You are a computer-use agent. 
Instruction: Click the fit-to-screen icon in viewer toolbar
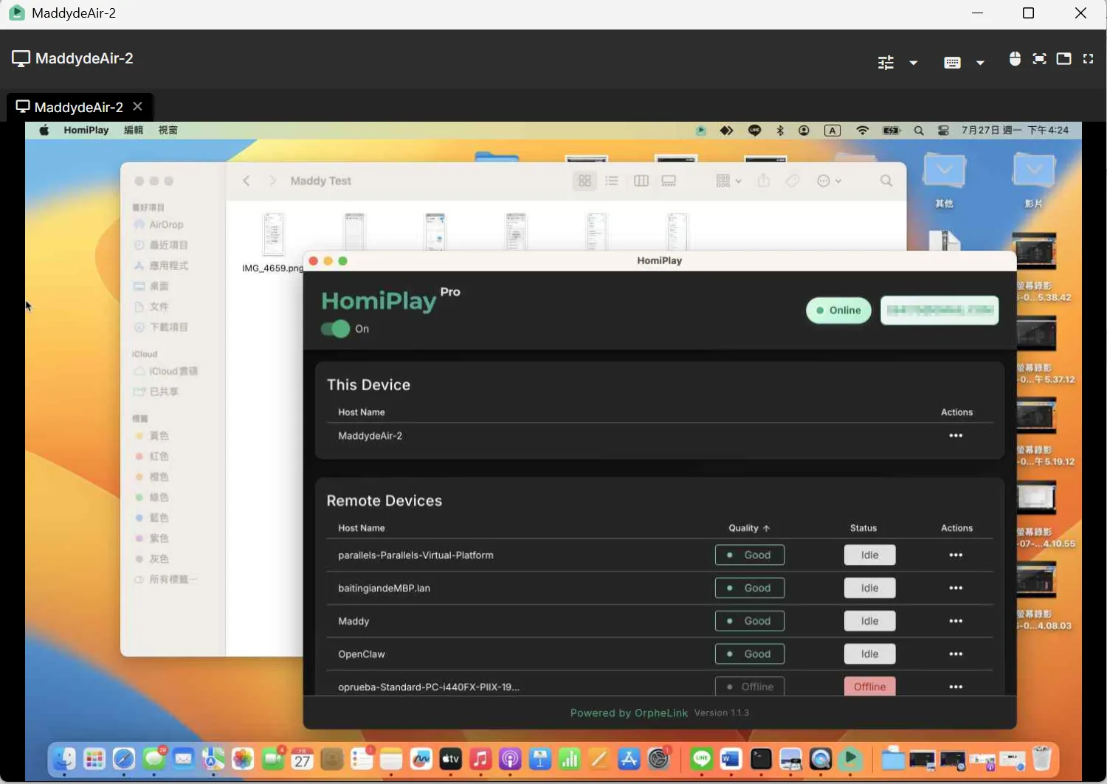point(1039,59)
